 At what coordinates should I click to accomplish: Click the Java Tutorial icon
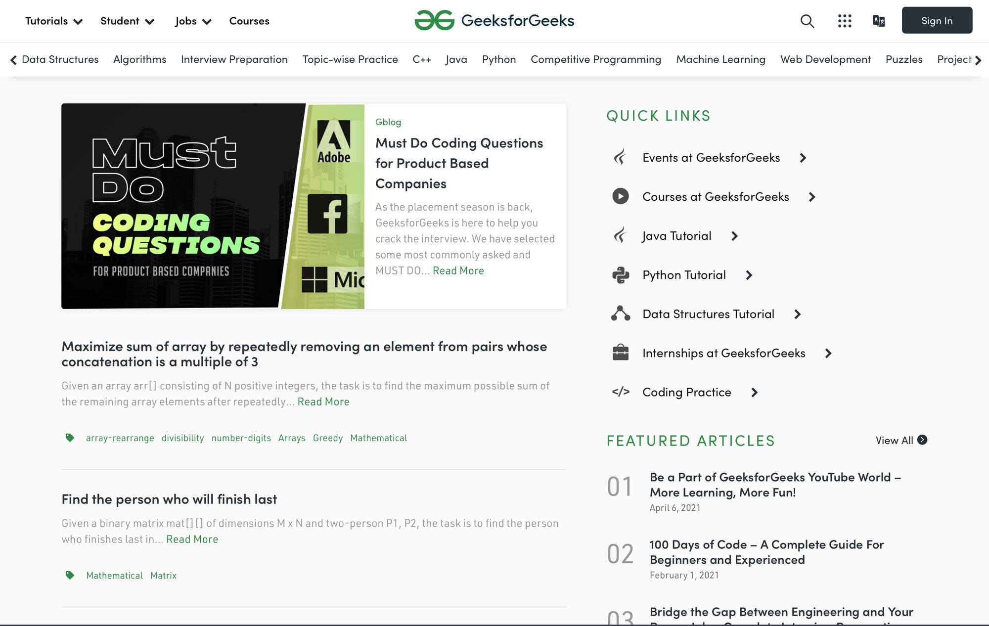[620, 235]
